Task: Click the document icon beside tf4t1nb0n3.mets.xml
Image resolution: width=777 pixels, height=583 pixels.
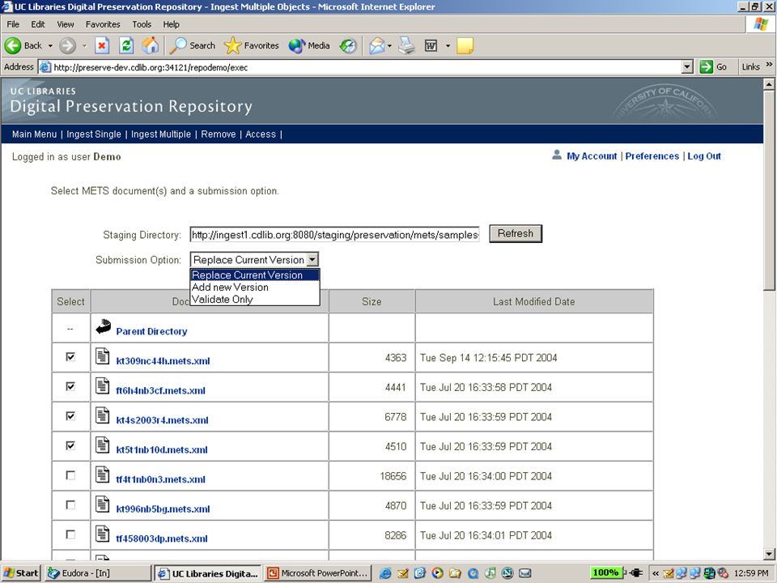Action: pos(102,475)
